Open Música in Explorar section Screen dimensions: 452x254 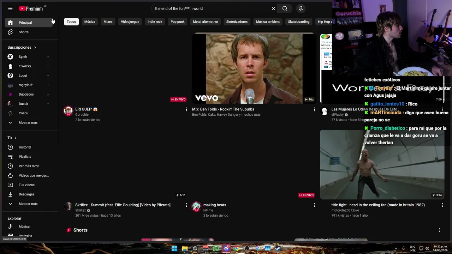tap(29, 226)
